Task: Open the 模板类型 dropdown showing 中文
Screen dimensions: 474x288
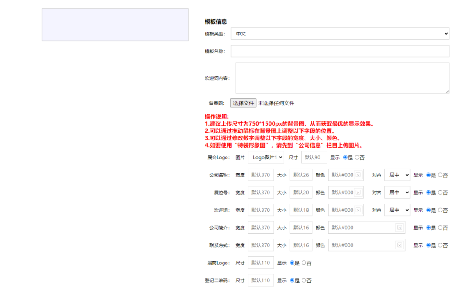Action: (340, 34)
